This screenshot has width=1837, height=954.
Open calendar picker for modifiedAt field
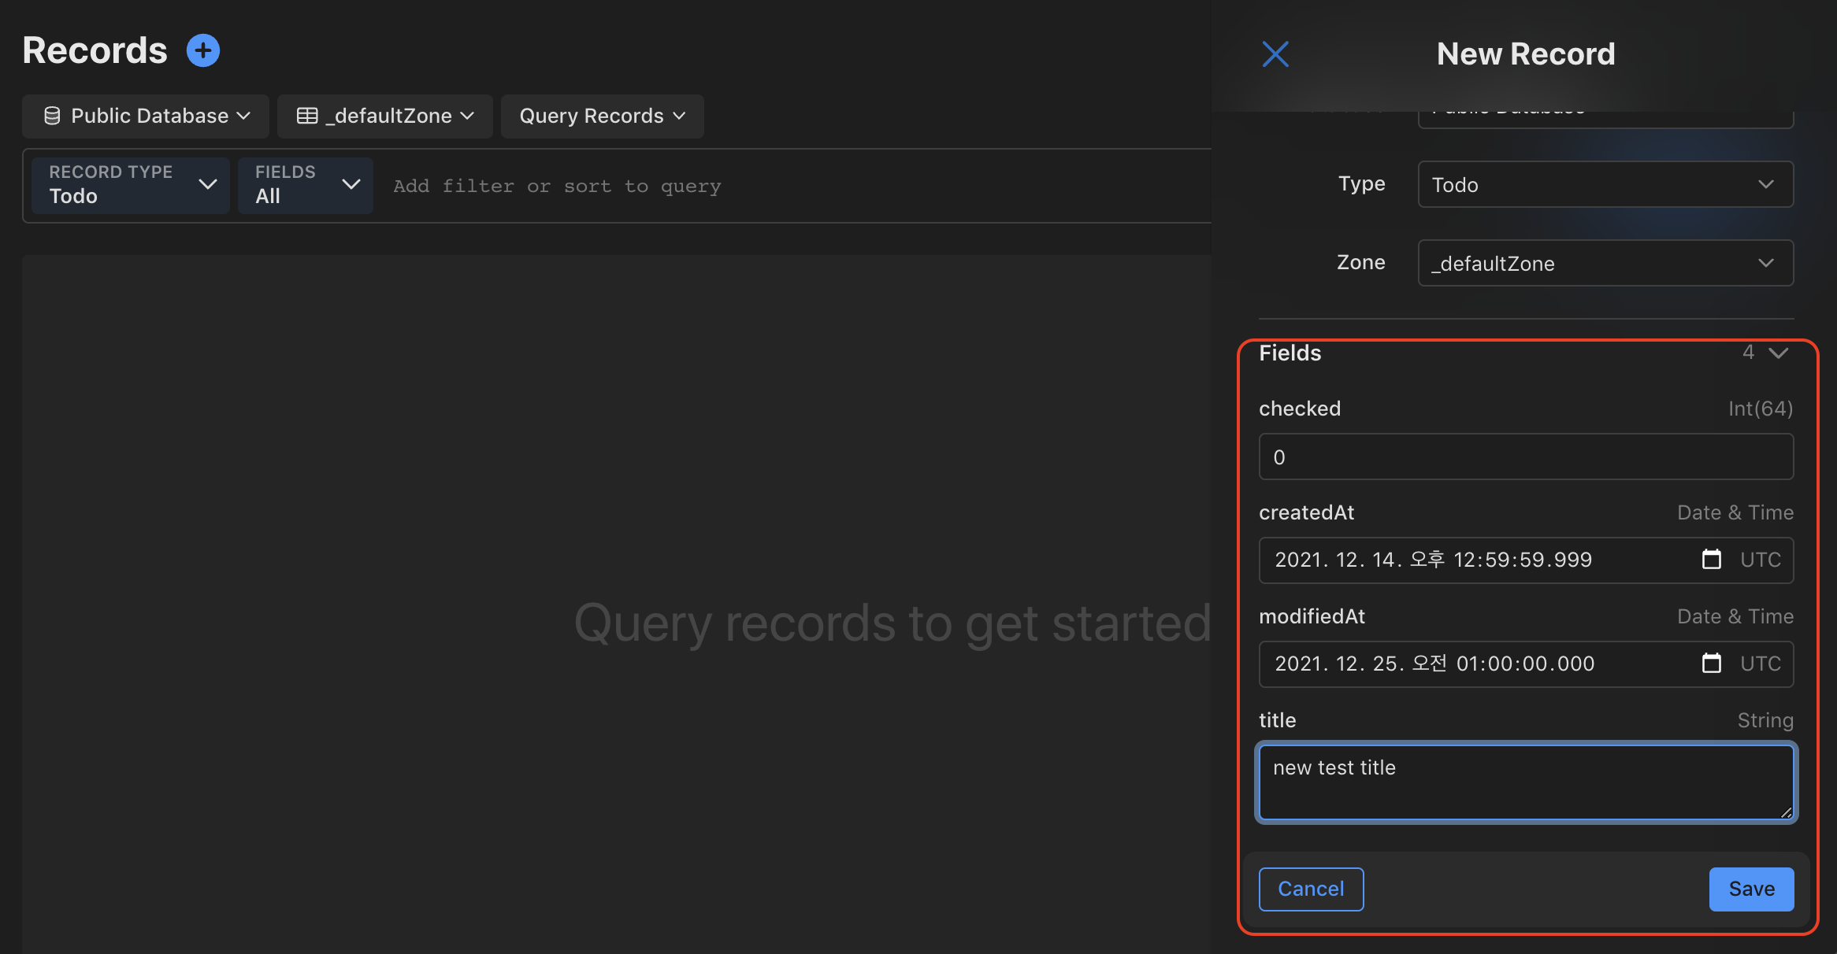point(1711,664)
